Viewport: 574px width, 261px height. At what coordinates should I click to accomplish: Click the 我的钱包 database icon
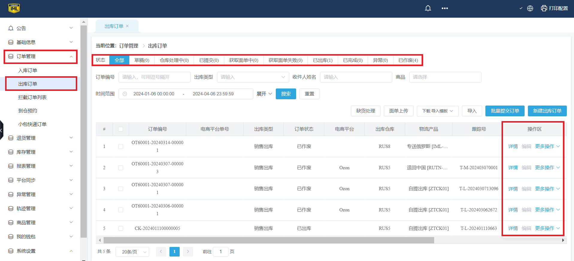(x=11, y=236)
